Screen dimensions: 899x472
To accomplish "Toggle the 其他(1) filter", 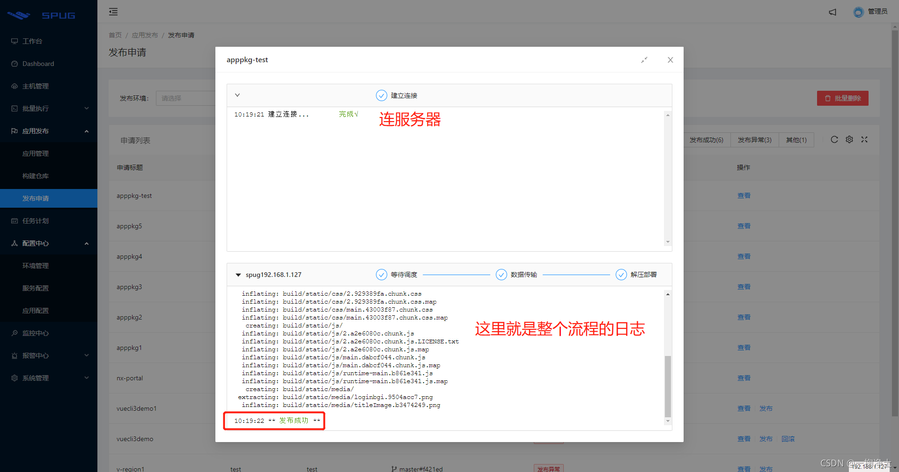I will (x=796, y=139).
